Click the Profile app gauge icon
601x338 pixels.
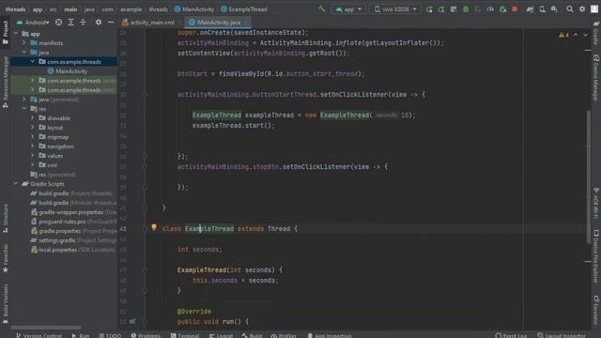[x=490, y=9]
